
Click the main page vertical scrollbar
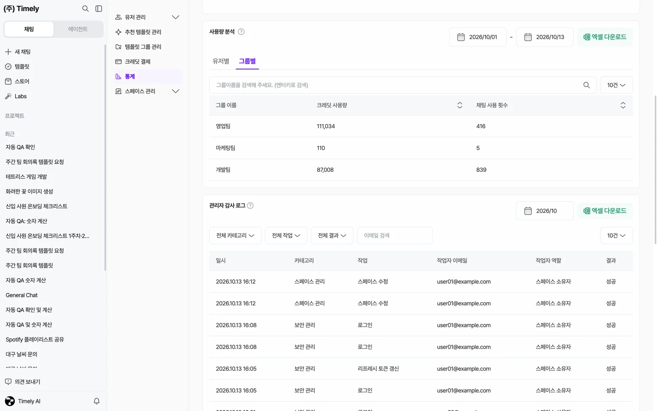pyautogui.click(x=656, y=170)
